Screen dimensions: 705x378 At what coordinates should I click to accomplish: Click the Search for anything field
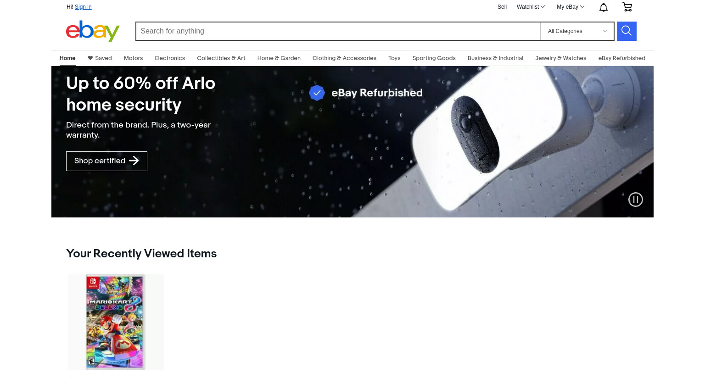point(338,31)
